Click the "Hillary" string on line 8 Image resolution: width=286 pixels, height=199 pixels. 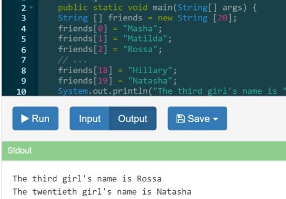point(152,71)
